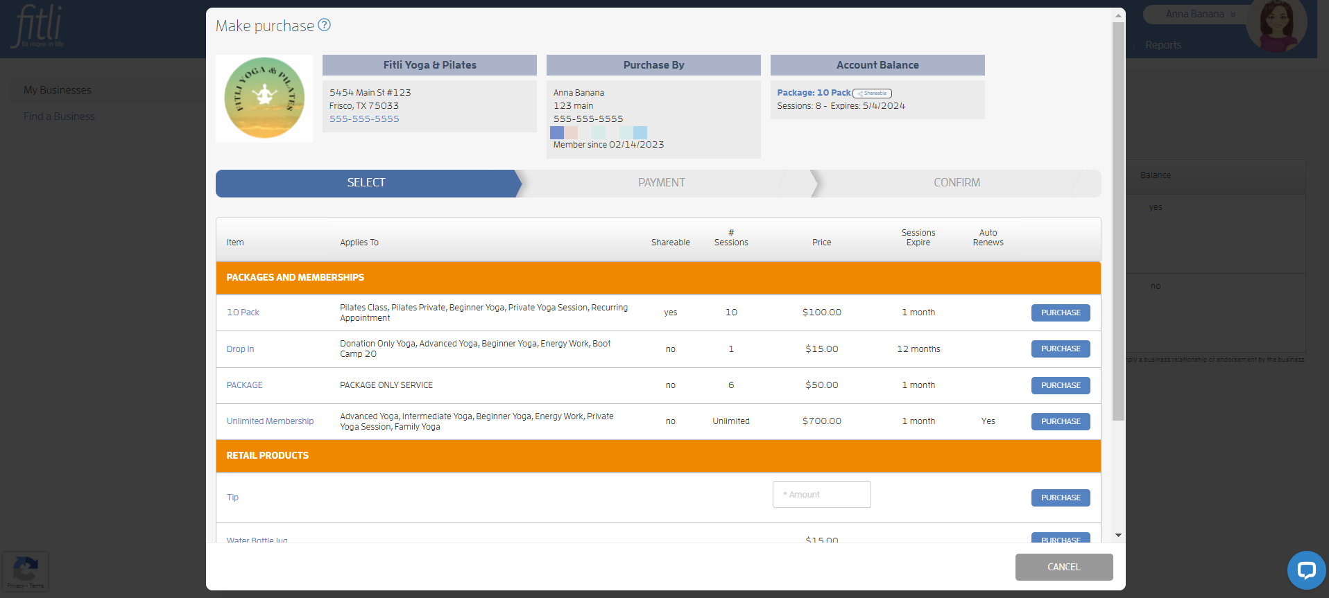Click the Auto Renews column header
This screenshot has height=598, width=1329.
point(988,238)
